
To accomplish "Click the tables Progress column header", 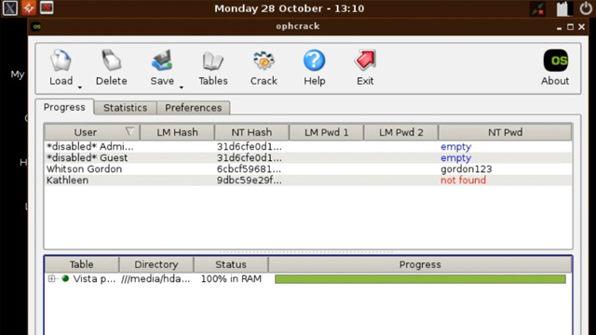I will [420, 264].
